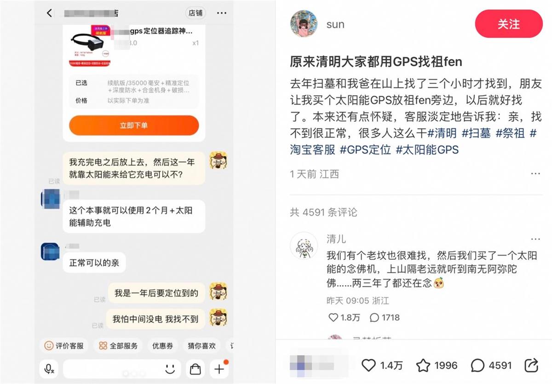Open the emoji smiley picker
The image size is (552, 384).
tap(170, 369)
